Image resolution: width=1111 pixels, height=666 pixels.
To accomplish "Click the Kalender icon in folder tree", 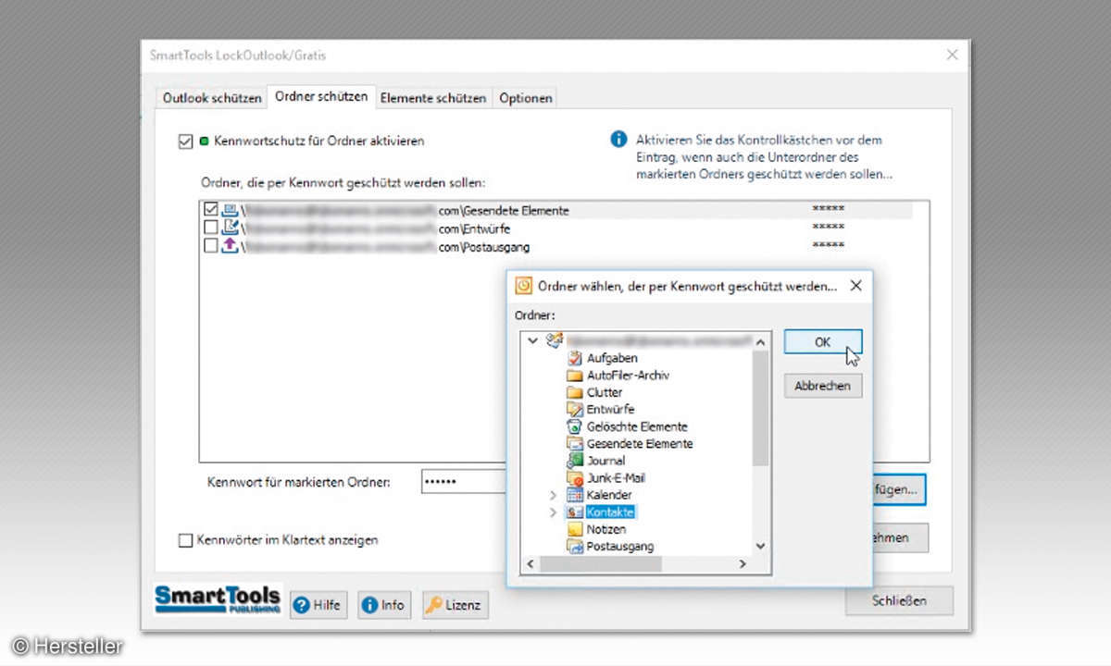I will click(x=575, y=495).
